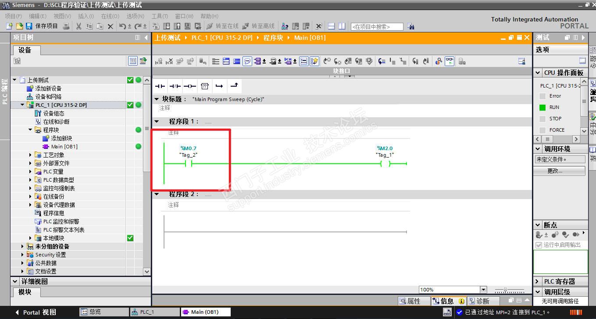Open the zoom percentage dropdown
The height and width of the screenshot is (319, 596).
click(483, 290)
